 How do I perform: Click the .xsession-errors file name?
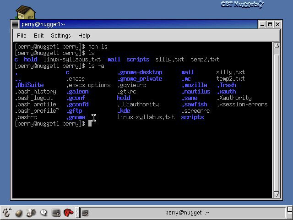pos(242,104)
